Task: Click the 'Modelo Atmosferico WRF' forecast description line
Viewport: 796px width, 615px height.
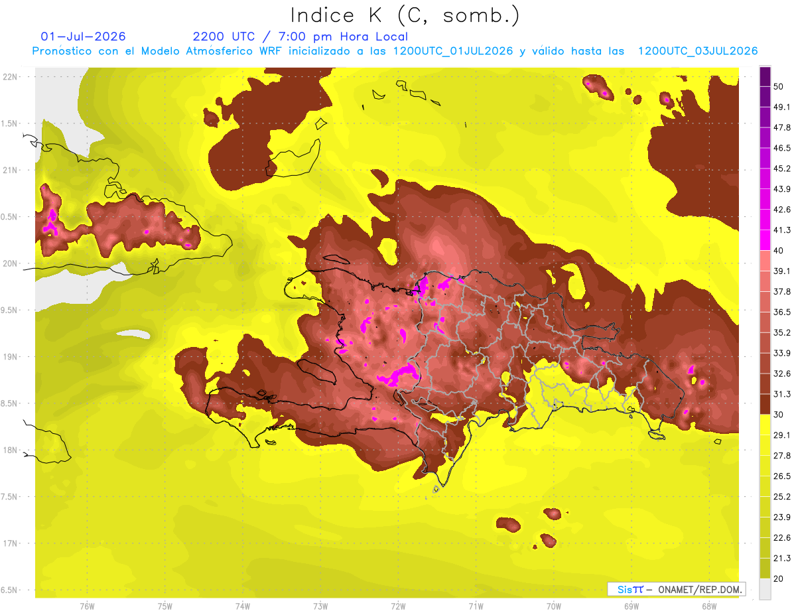Action: [x=395, y=51]
